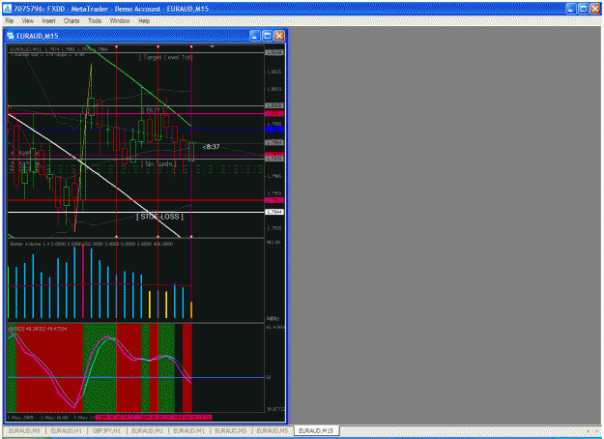Screen dimensions: 604x439
Task: Click the 50 level label in RSI panel
Action: (268, 377)
